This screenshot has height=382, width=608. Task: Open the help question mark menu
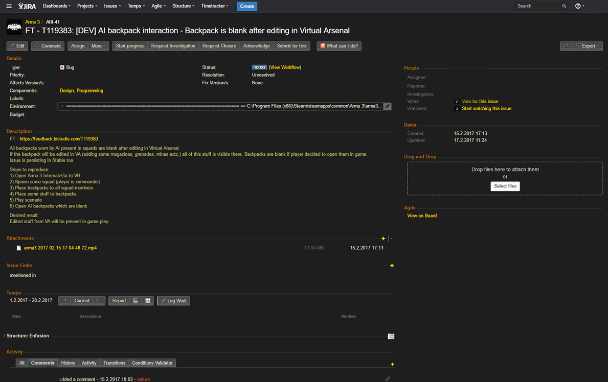coord(579,6)
